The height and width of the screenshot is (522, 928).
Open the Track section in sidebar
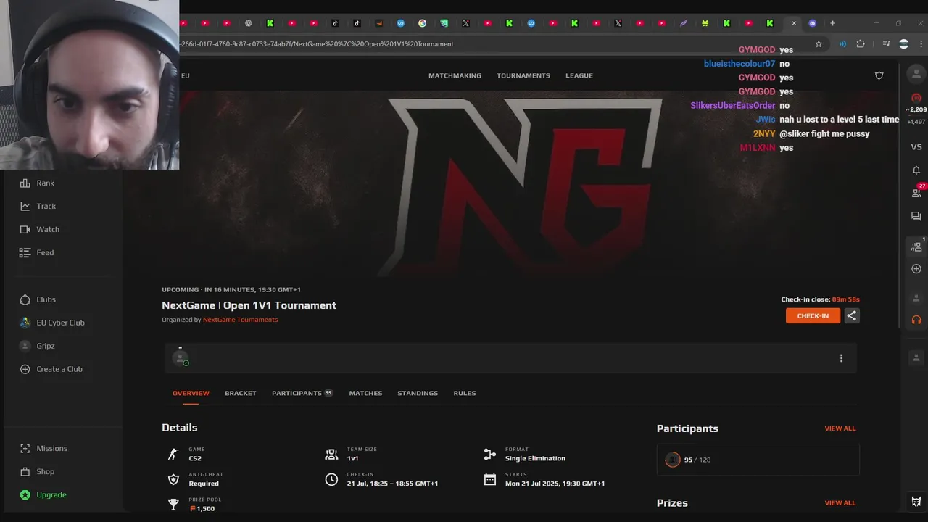pos(37,206)
